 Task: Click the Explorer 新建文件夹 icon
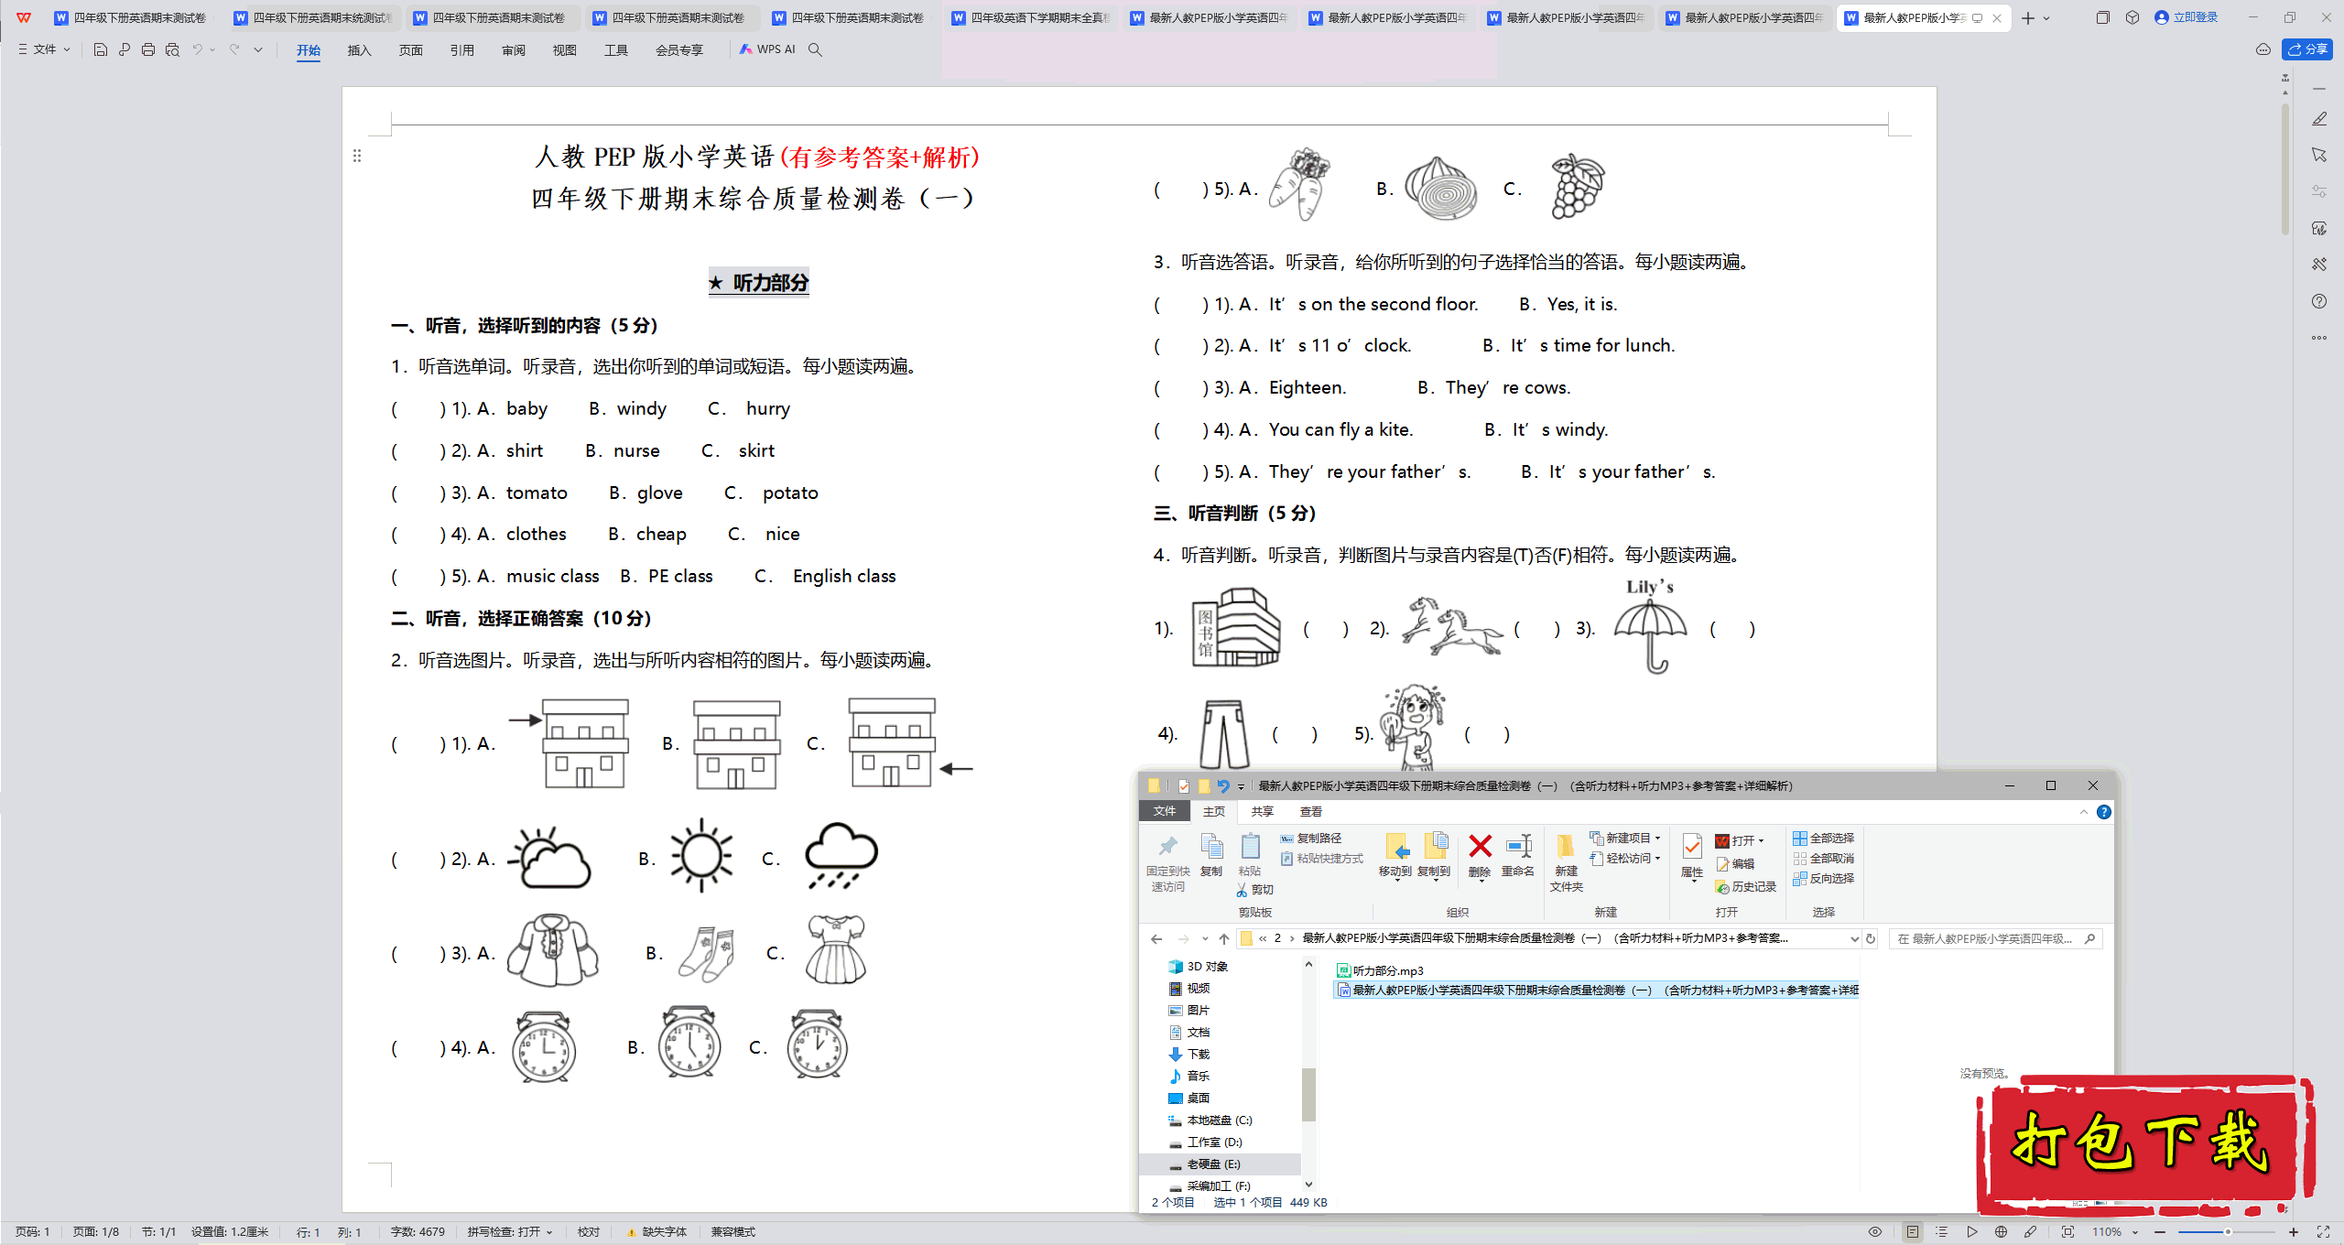(1567, 861)
